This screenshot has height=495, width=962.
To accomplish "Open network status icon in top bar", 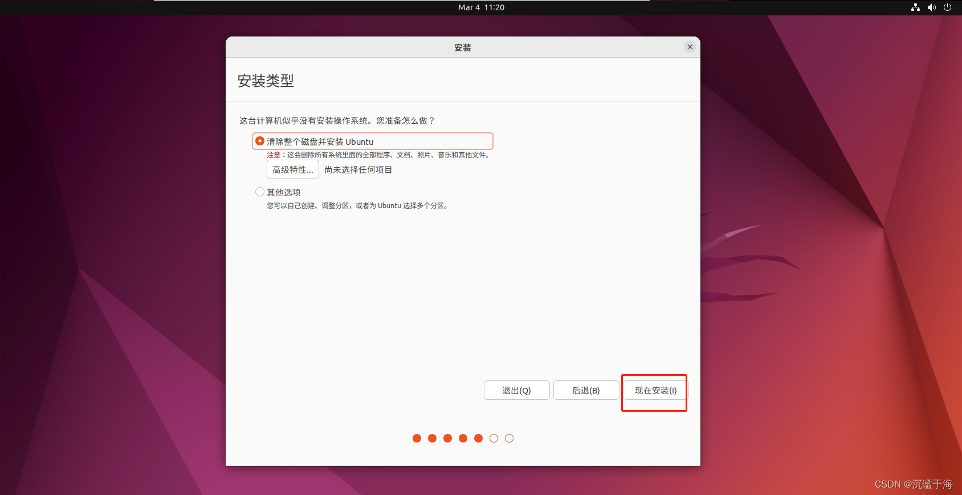I will 915,7.
